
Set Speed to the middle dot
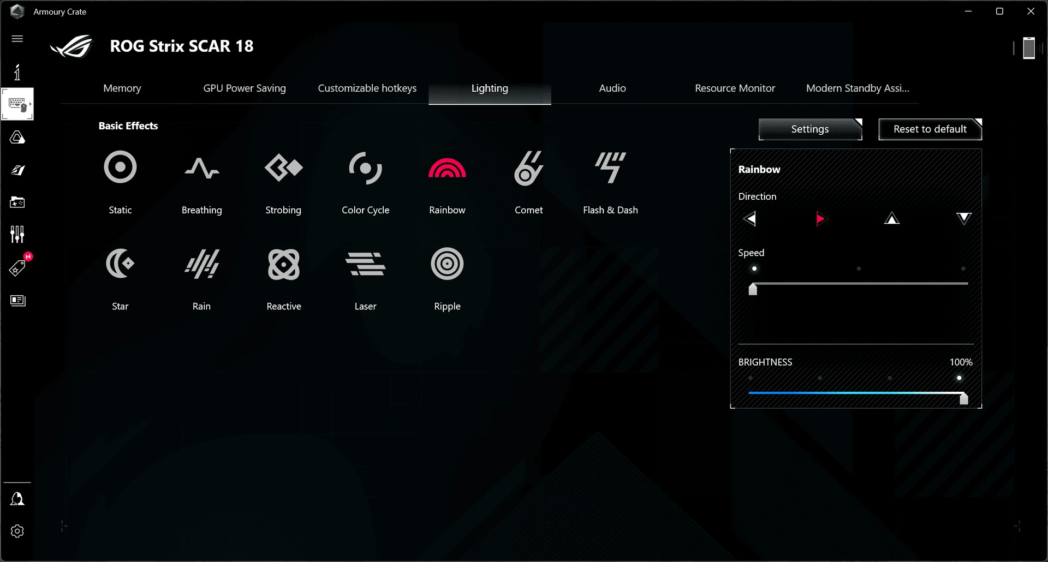pyautogui.click(x=859, y=268)
